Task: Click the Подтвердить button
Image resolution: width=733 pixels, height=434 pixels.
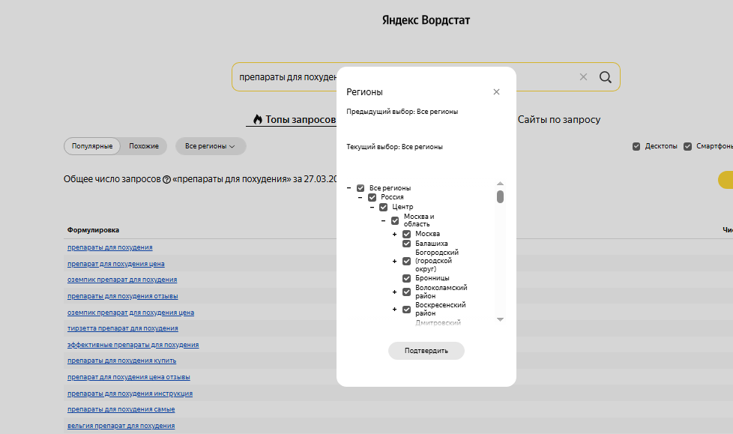Action: (x=426, y=351)
